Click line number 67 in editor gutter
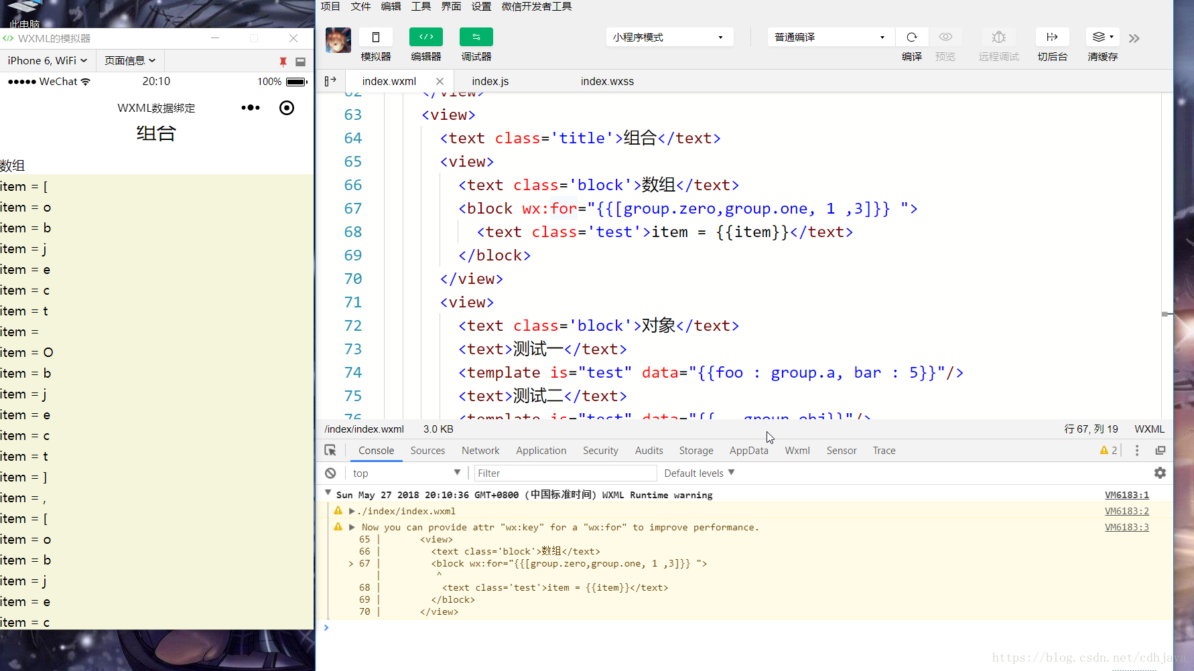This screenshot has width=1194, height=671. [353, 208]
